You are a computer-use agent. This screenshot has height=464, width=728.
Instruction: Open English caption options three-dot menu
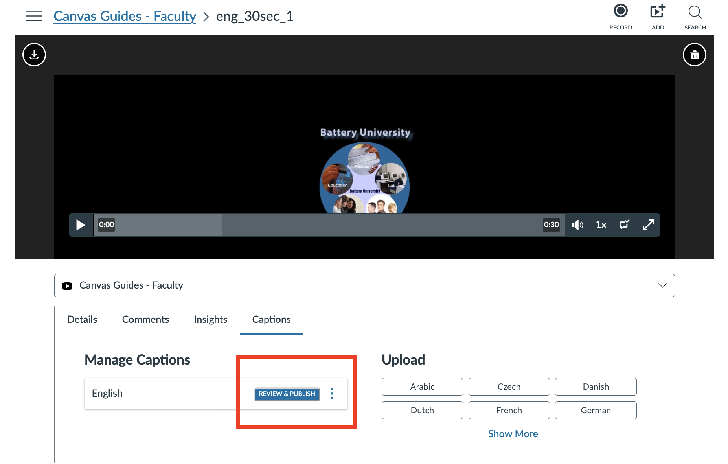pos(332,394)
